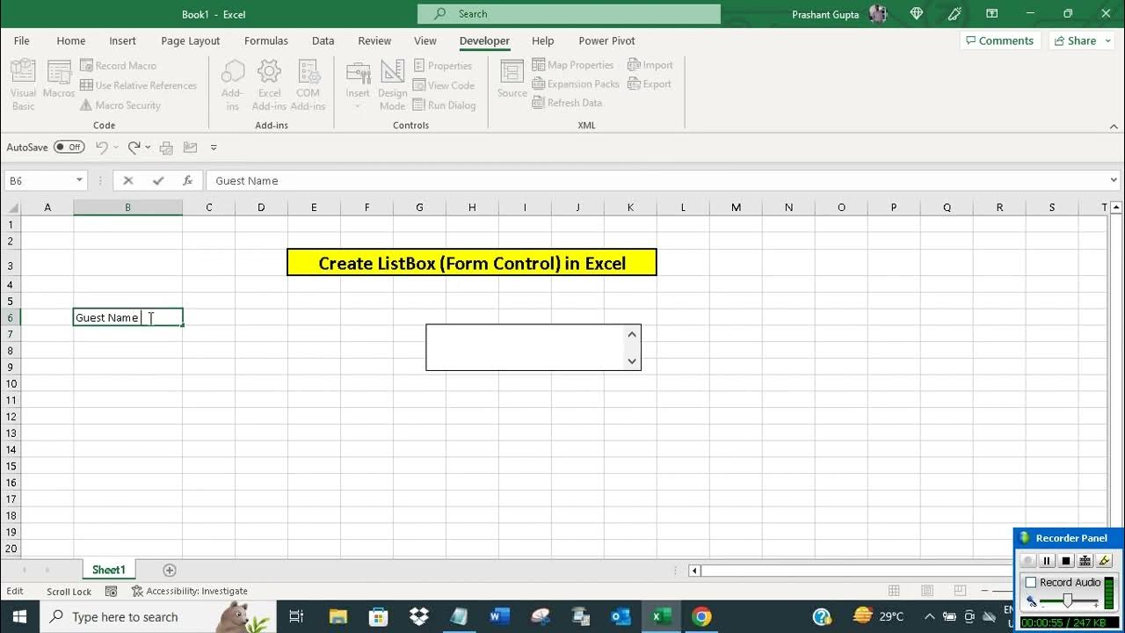Image resolution: width=1125 pixels, height=633 pixels.
Task: Click XML Export
Action: pos(650,84)
